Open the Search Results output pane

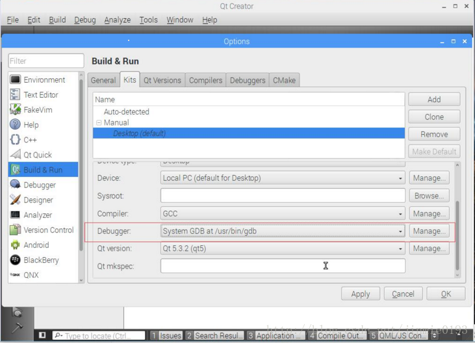pyautogui.click(x=215, y=336)
